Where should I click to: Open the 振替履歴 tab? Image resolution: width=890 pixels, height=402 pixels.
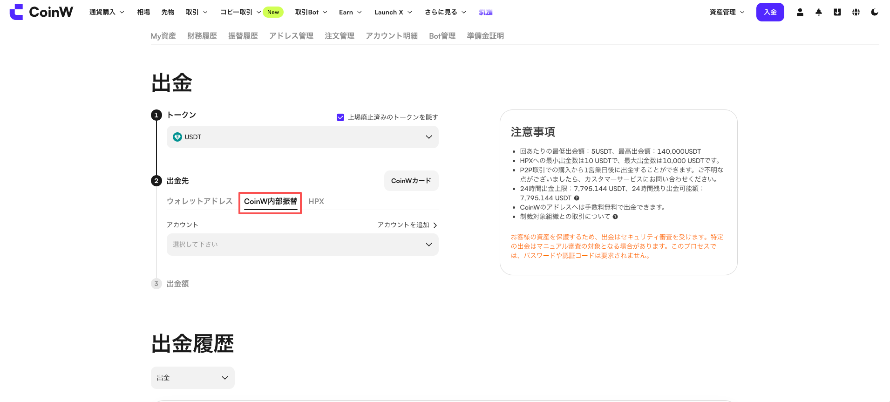pyautogui.click(x=243, y=36)
